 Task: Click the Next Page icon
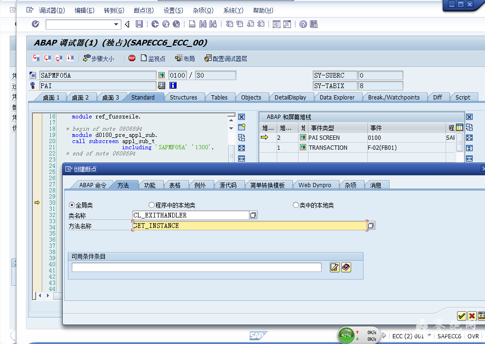pyautogui.click(x=250, y=24)
